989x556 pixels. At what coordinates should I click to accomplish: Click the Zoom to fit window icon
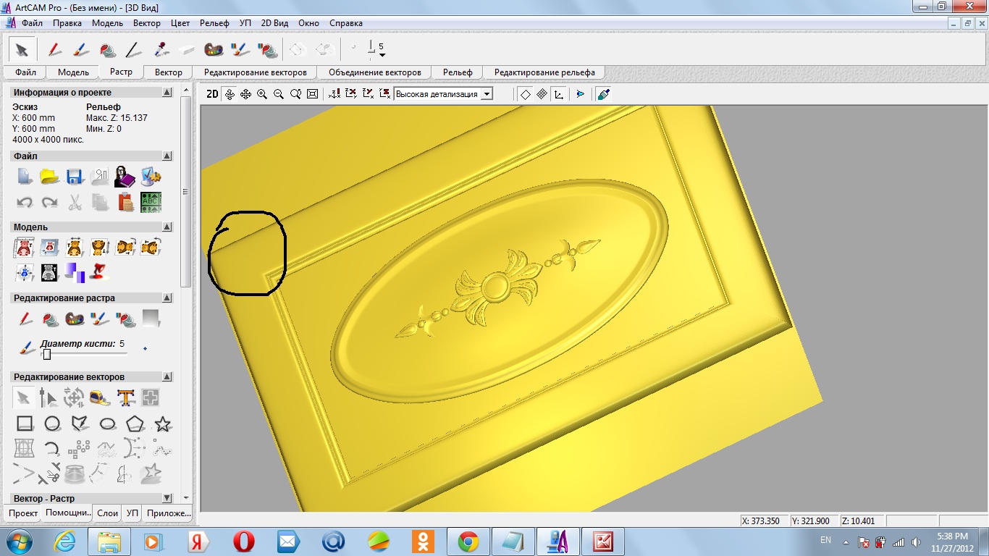[313, 94]
